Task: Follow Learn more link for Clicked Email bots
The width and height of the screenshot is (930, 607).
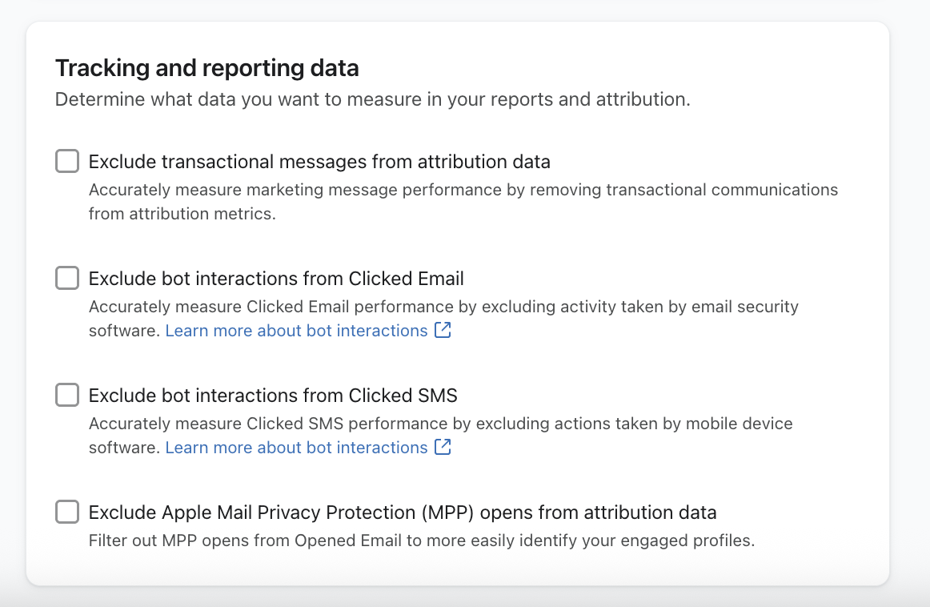Action: (x=296, y=331)
